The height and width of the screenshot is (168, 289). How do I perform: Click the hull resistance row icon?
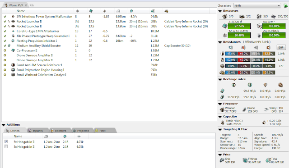click(x=222, y=66)
